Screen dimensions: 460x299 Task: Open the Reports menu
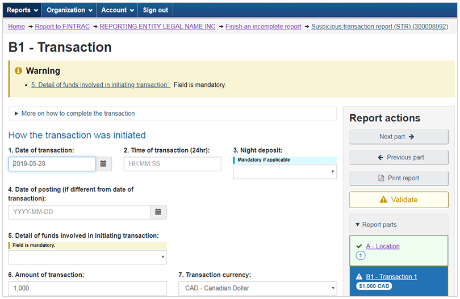(x=22, y=10)
